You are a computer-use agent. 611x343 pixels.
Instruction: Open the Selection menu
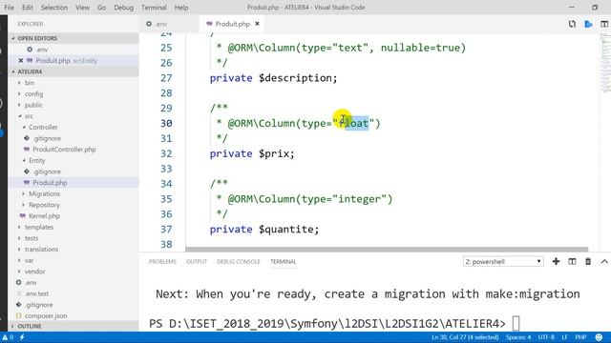[x=54, y=7]
